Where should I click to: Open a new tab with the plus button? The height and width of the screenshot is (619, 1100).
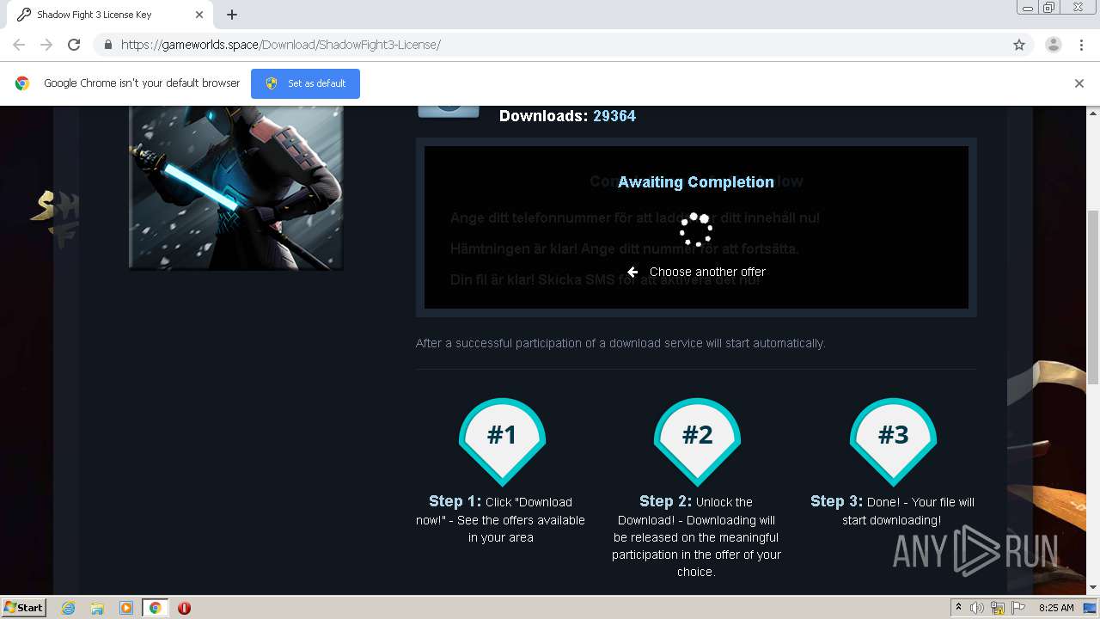(x=232, y=15)
